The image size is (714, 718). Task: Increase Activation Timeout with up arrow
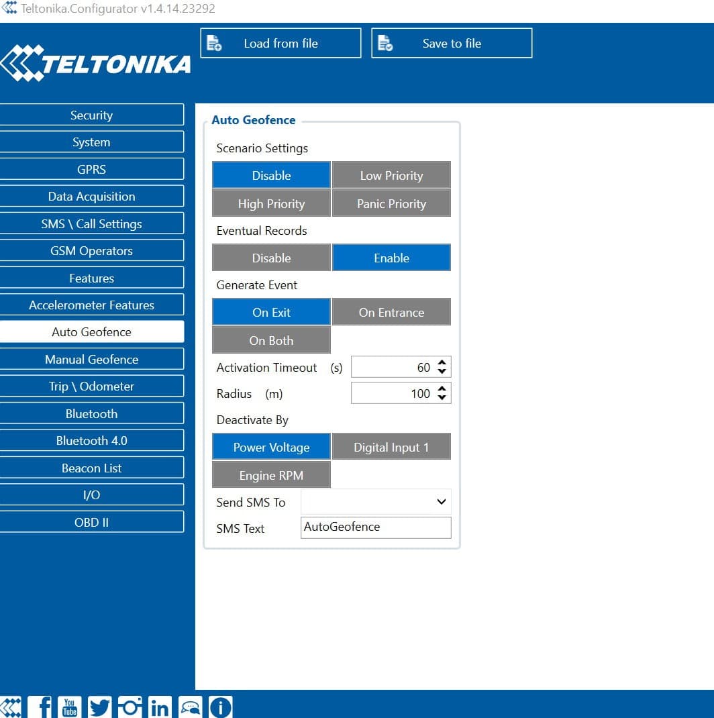click(442, 362)
